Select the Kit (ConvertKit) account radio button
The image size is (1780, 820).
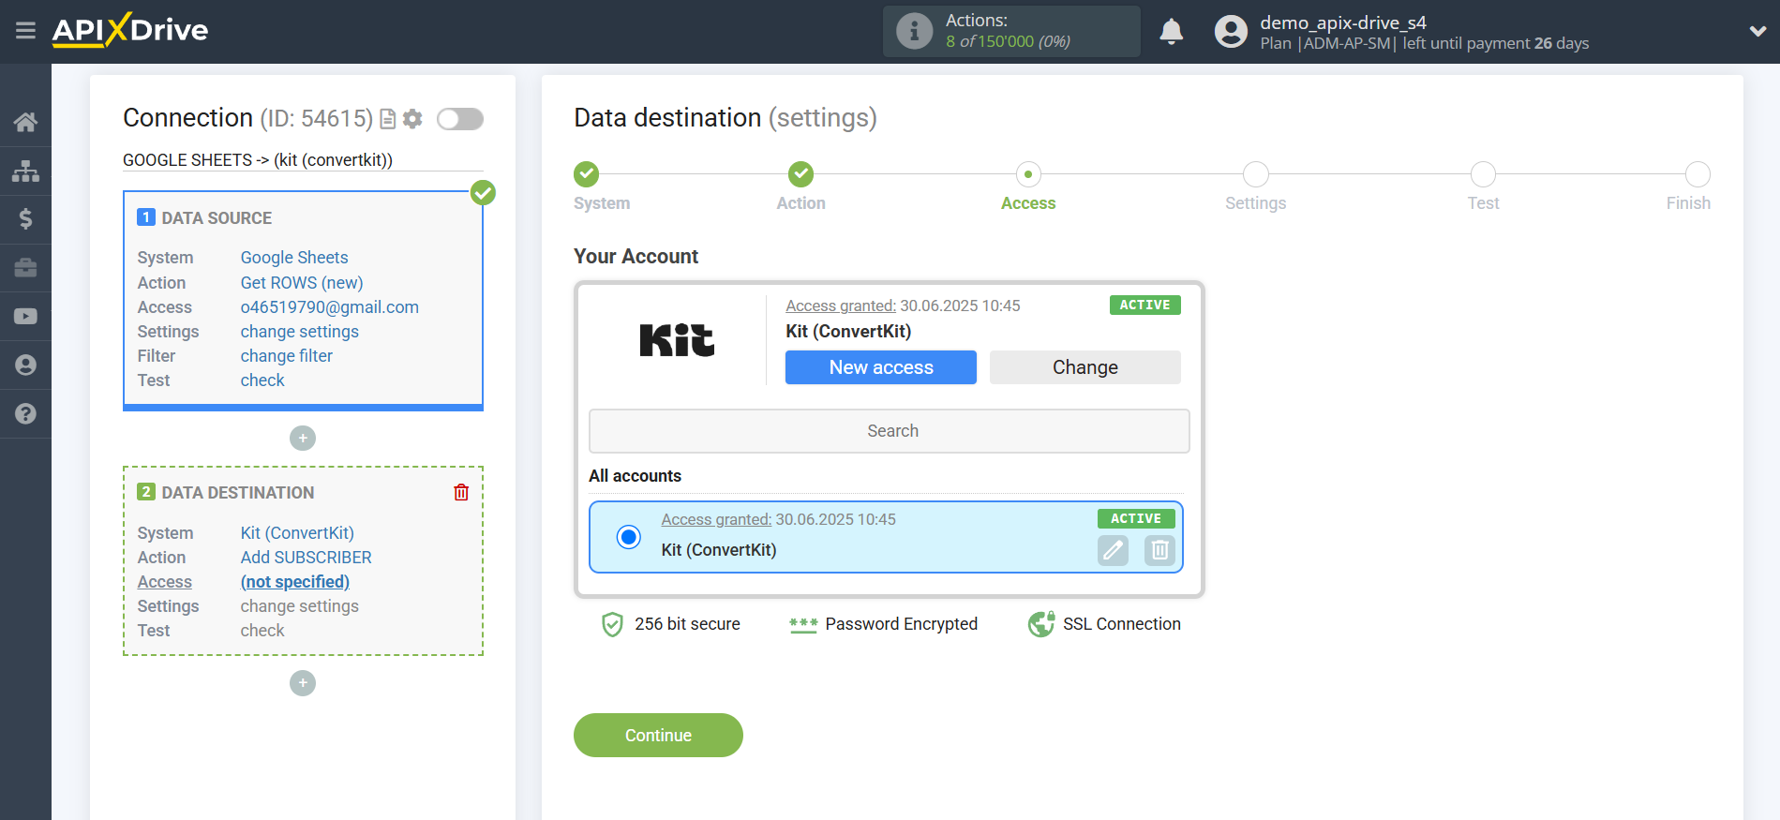629,537
